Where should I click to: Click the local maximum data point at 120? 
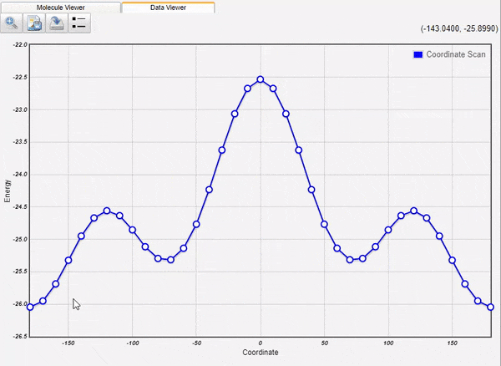[x=414, y=211]
